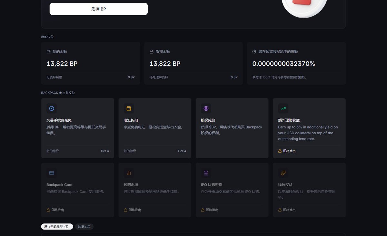Click the 参与池 100% 均为为参与者预留的股权 note
This screenshot has height=236, width=387.
pyautogui.click(x=280, y=77)
